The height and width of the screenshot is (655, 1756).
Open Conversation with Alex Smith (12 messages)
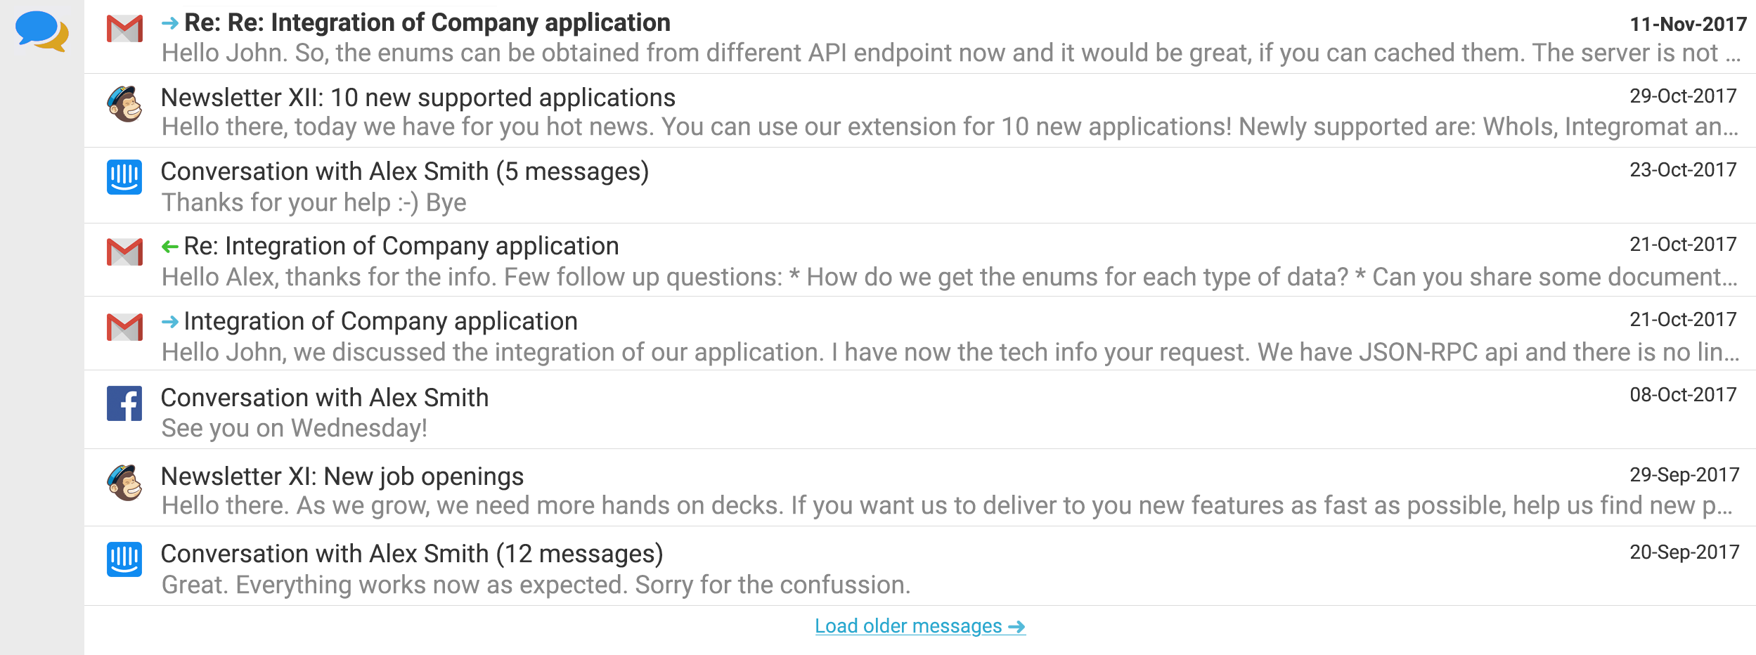[412, 554]
